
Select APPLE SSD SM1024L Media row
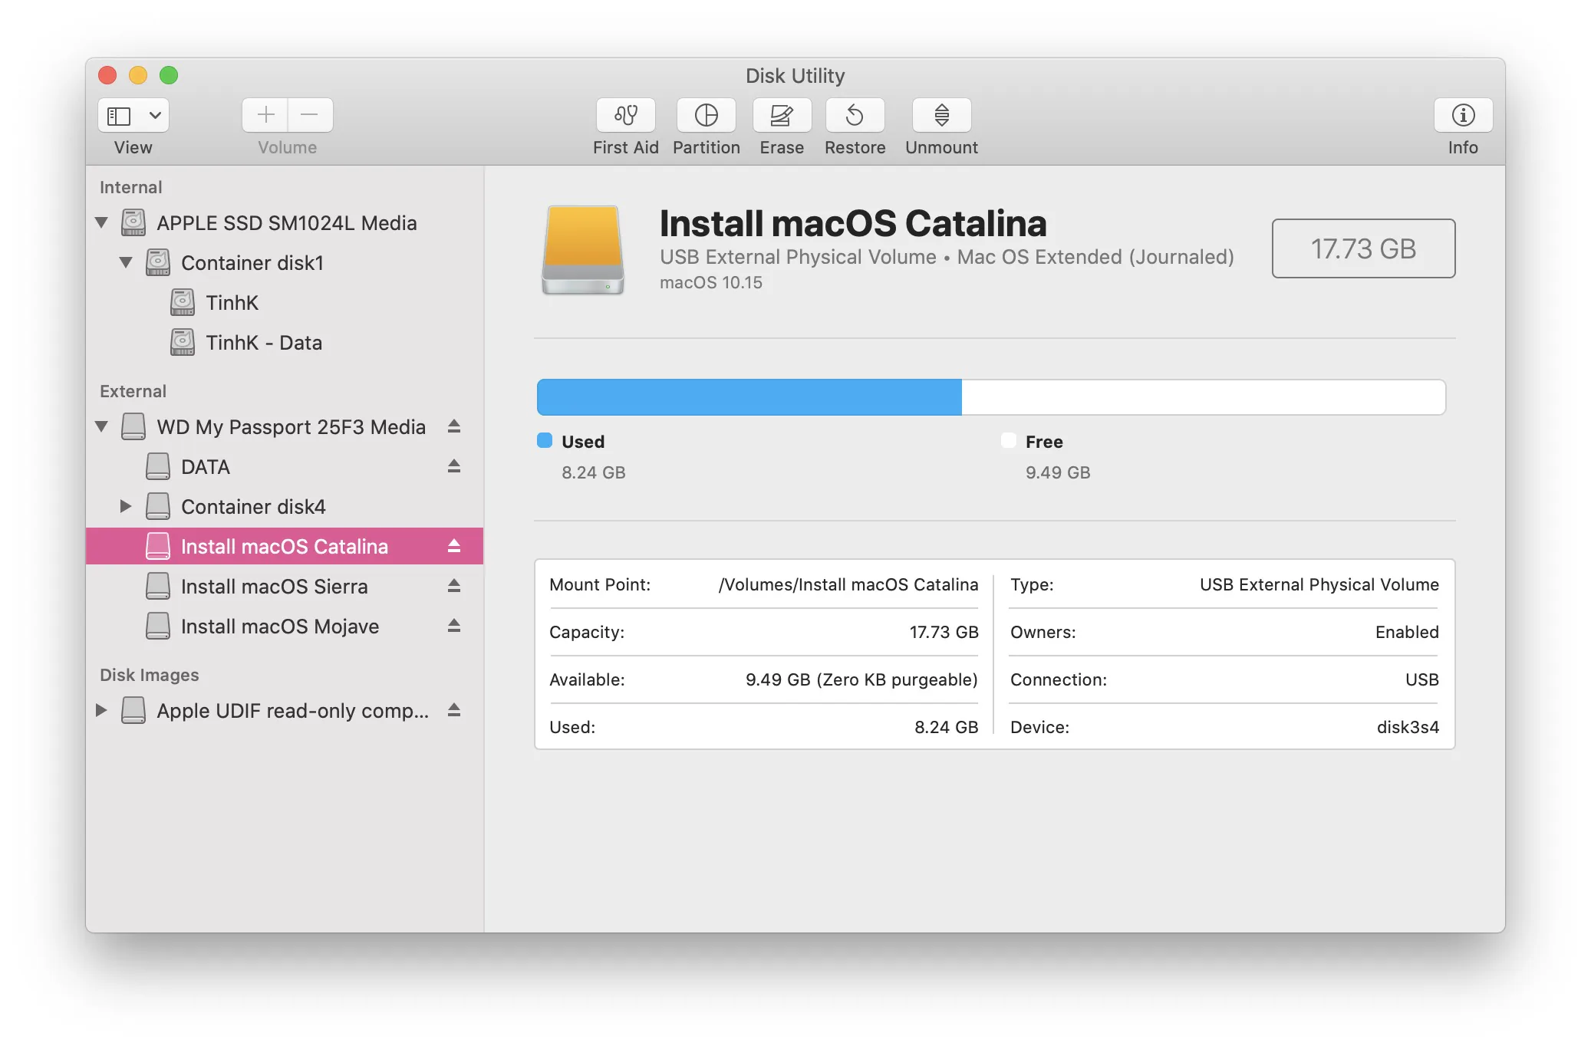[286, 222]
